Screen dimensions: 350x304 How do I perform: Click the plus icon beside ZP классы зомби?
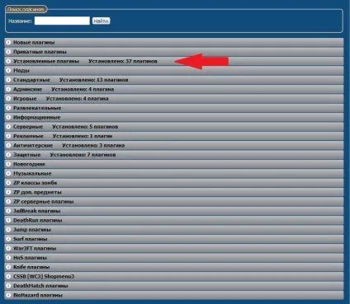(x=8, y=183)
